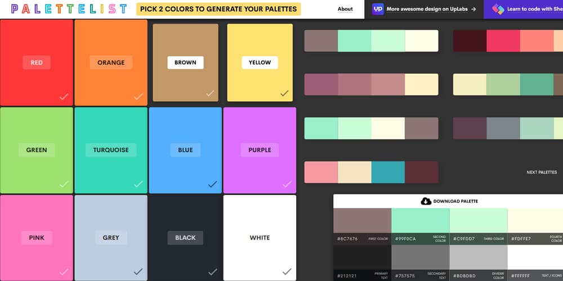Click the purple learn-to-code logo icon
Image resolution: width=563 pixels, height=281 pixels.
(x=498, y=9)
